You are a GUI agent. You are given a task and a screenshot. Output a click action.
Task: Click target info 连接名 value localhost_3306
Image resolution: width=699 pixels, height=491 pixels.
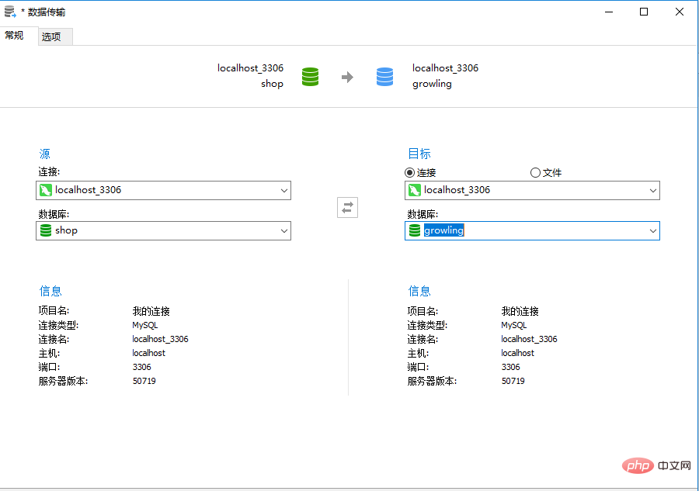(529, 339)
